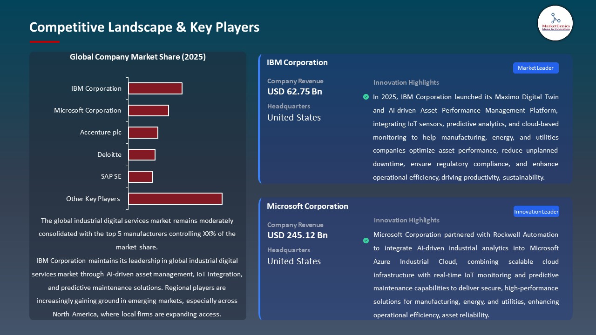The image size is (596, 335).
Task: Select the Microsoft Corporation bar in the chart
Action: pyautogui.click(x=149, y=110)
